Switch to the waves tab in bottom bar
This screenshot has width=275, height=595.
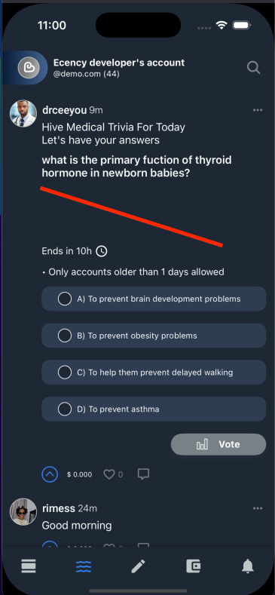84,566
